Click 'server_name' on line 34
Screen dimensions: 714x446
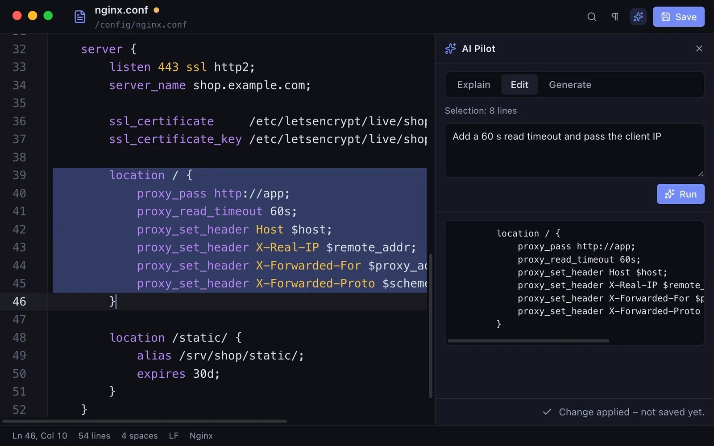click(147, 85)
